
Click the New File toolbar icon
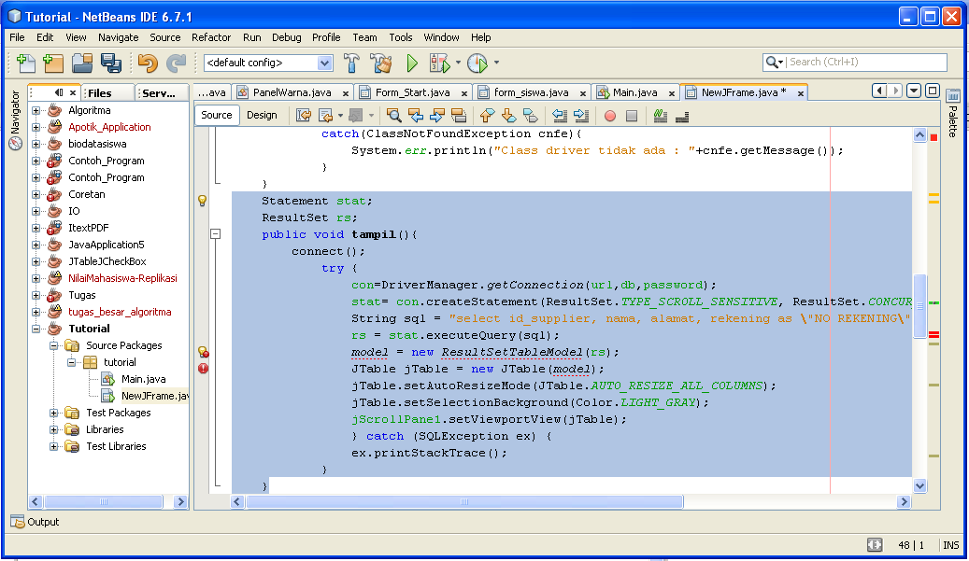25,63
